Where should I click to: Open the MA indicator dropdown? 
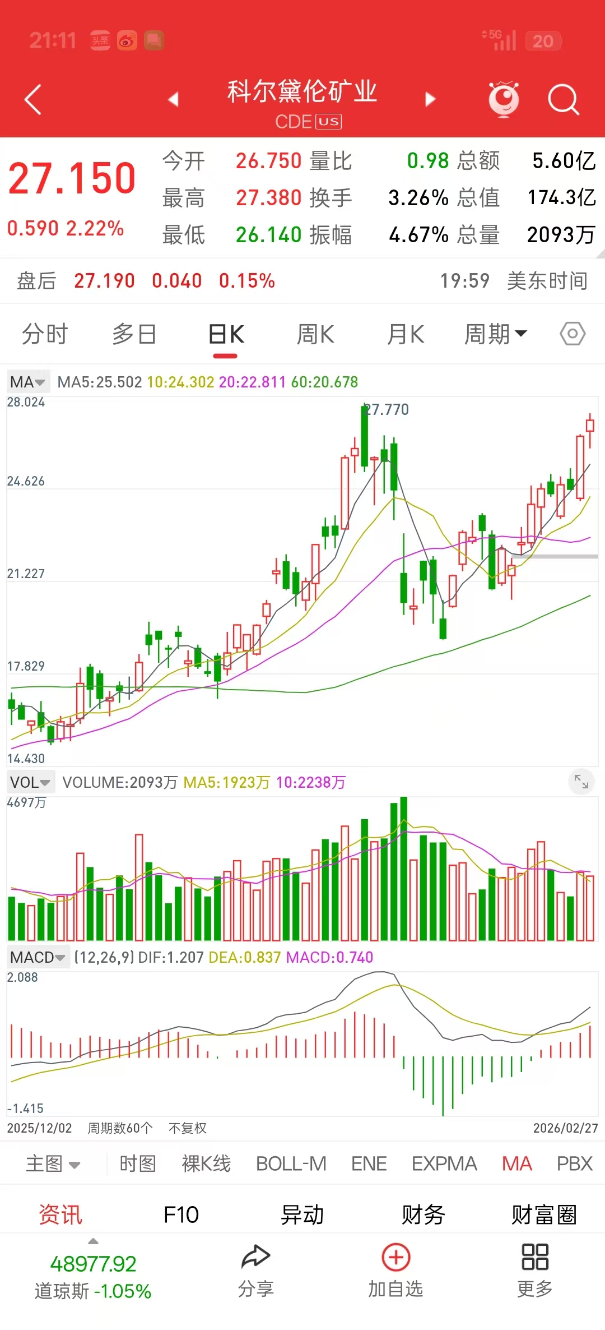point(27,382)
